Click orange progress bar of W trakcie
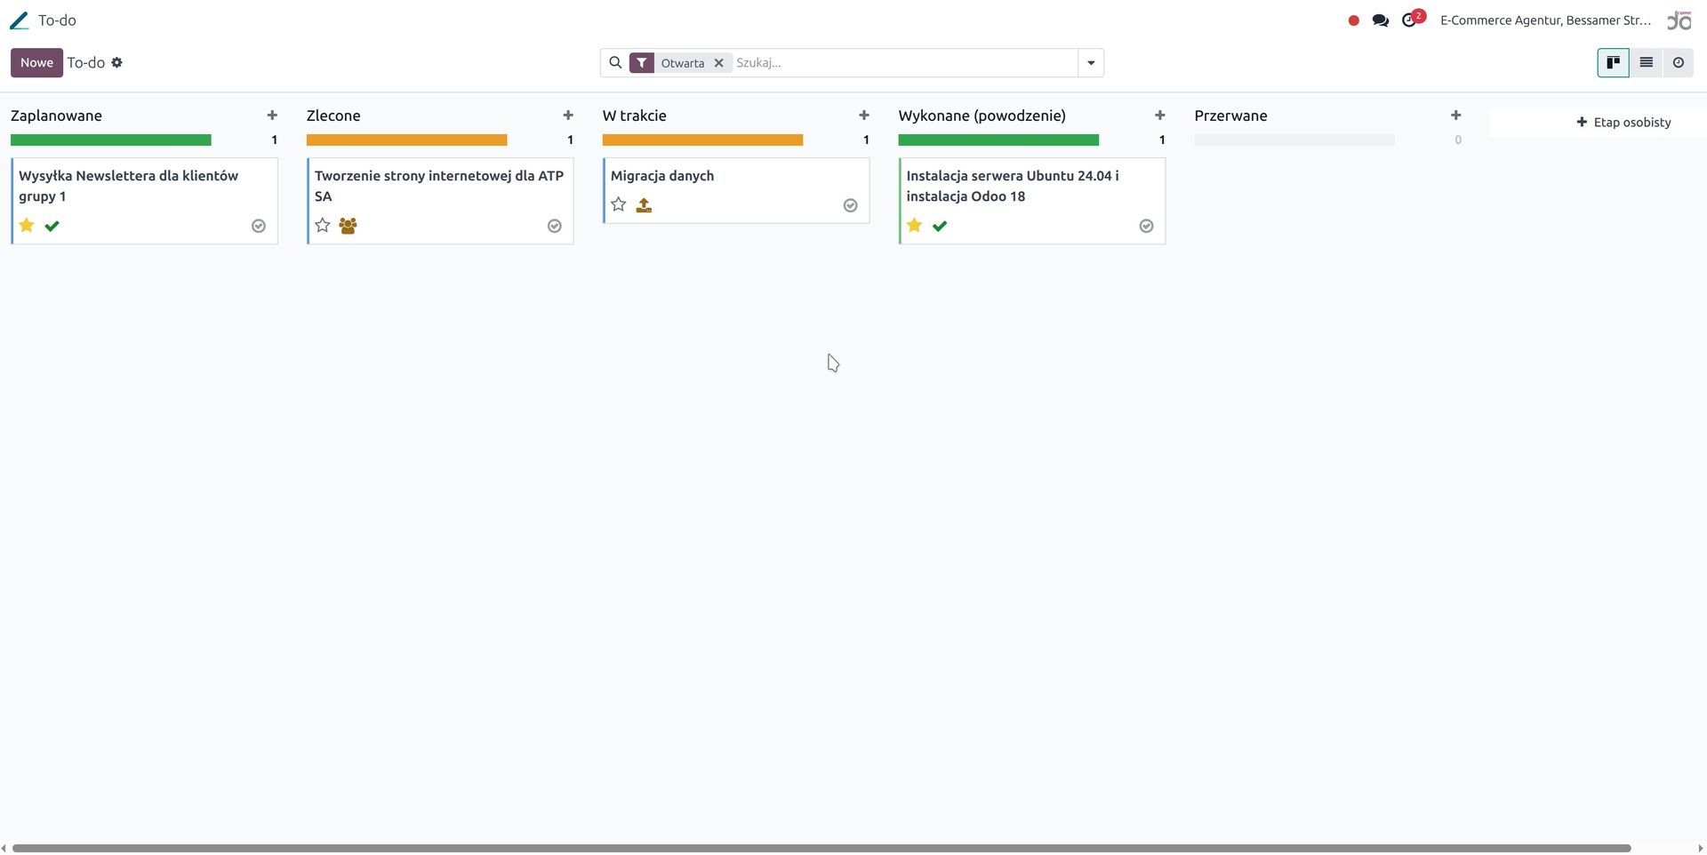 703,140
